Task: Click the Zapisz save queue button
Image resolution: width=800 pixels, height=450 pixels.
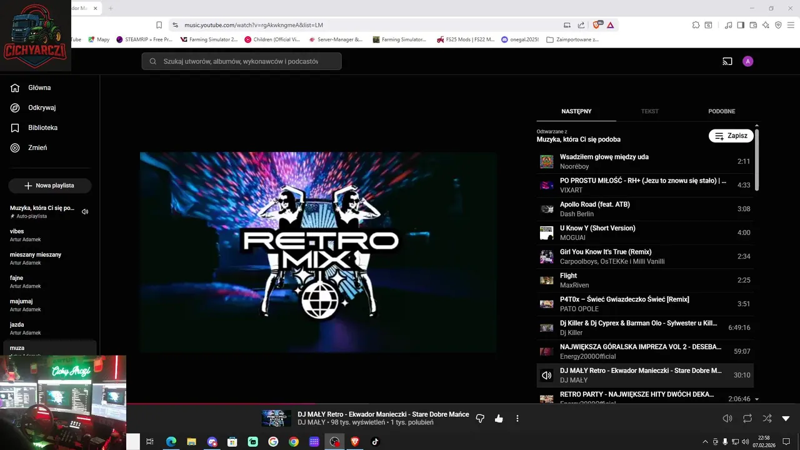Action: pyautogui.click(x=731, y=136)
